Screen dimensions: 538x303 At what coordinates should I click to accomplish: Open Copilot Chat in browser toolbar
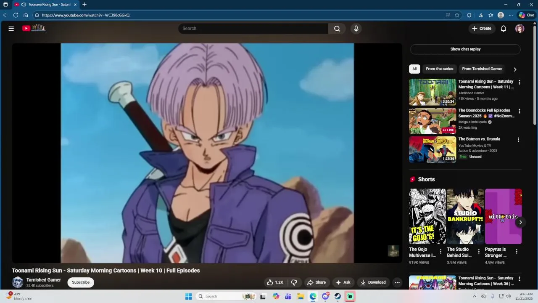point(526,15)
